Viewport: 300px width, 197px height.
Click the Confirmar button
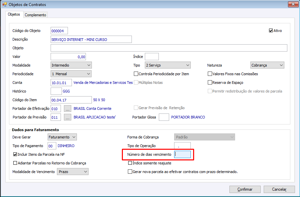(x=245, y=189)
